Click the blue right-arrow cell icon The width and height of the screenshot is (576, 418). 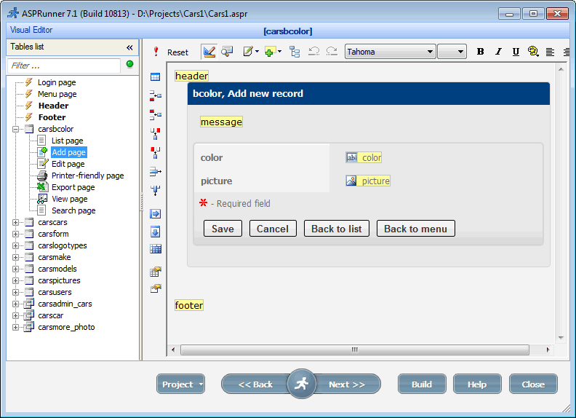point(156,214)
